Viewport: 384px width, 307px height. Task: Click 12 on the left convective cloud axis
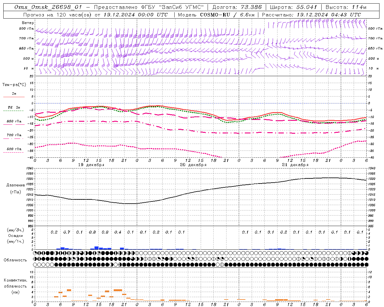[x=31, y=272]
